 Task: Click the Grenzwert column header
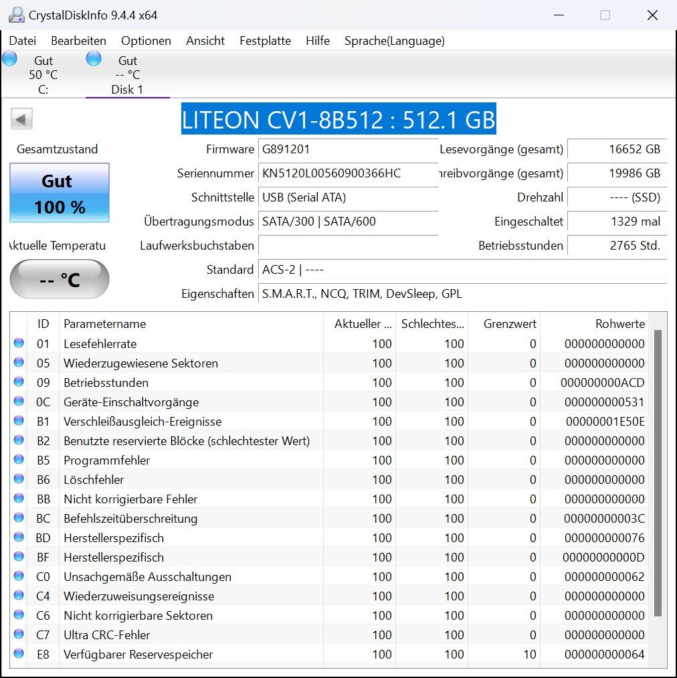(x=504, y=324)
